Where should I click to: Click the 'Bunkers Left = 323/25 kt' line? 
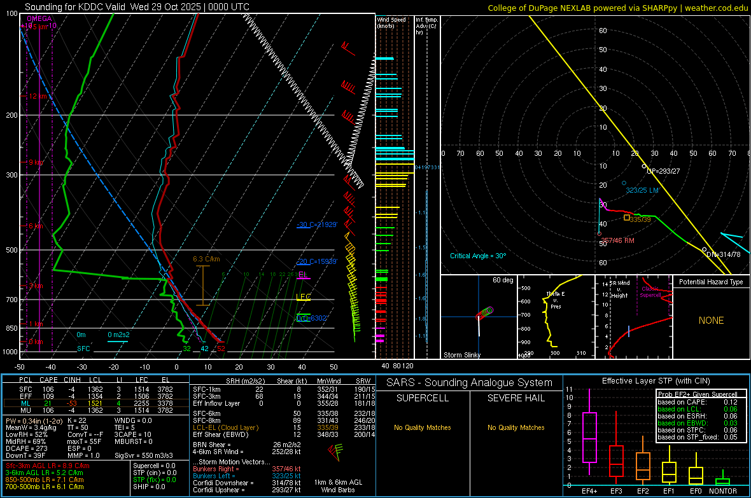[247, 476]
